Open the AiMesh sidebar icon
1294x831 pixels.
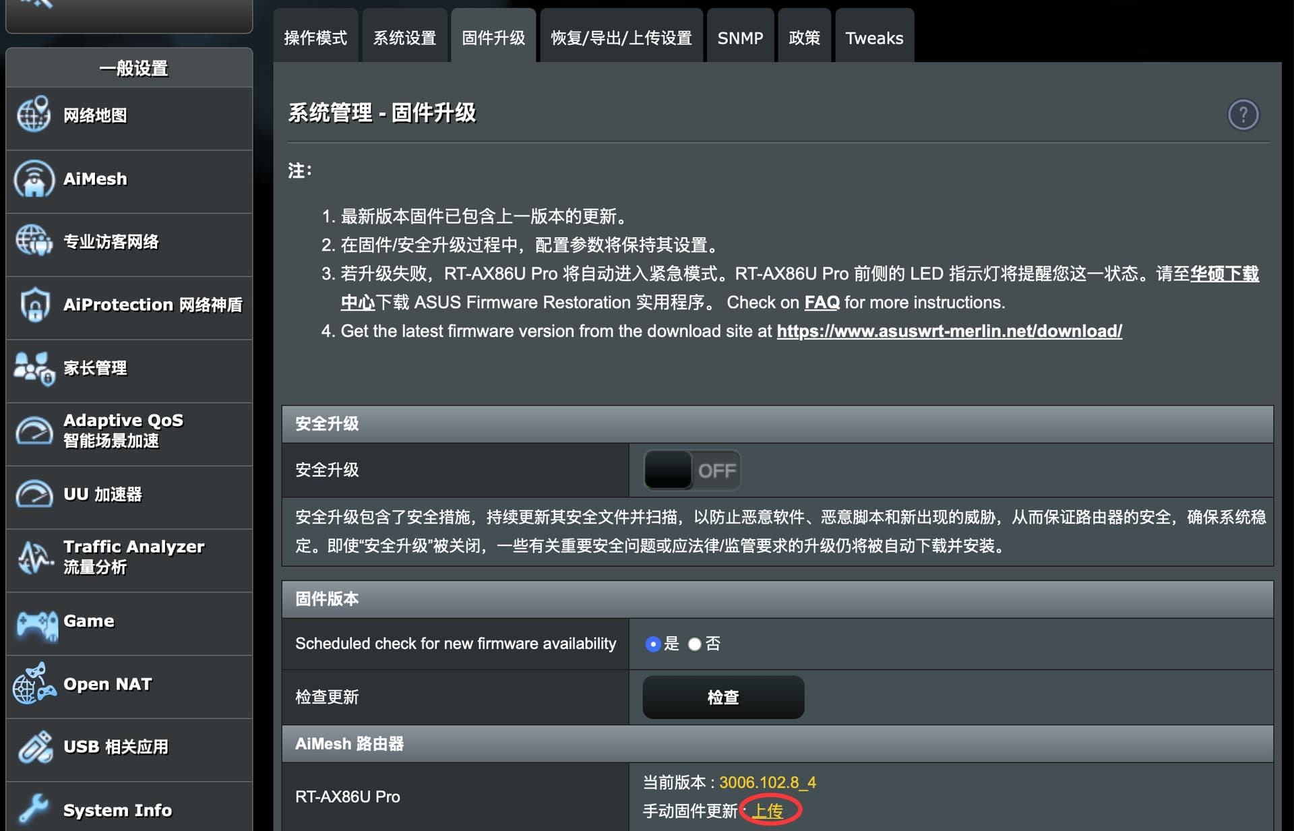pos(34,179)
